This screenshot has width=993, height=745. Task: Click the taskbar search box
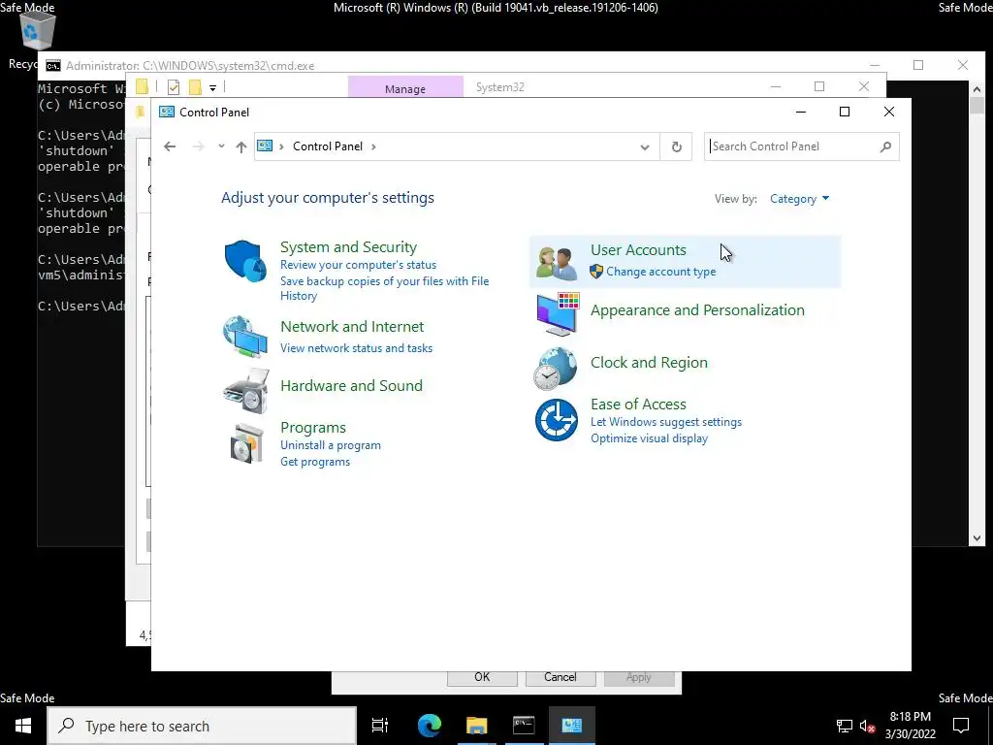coord(203,726)
